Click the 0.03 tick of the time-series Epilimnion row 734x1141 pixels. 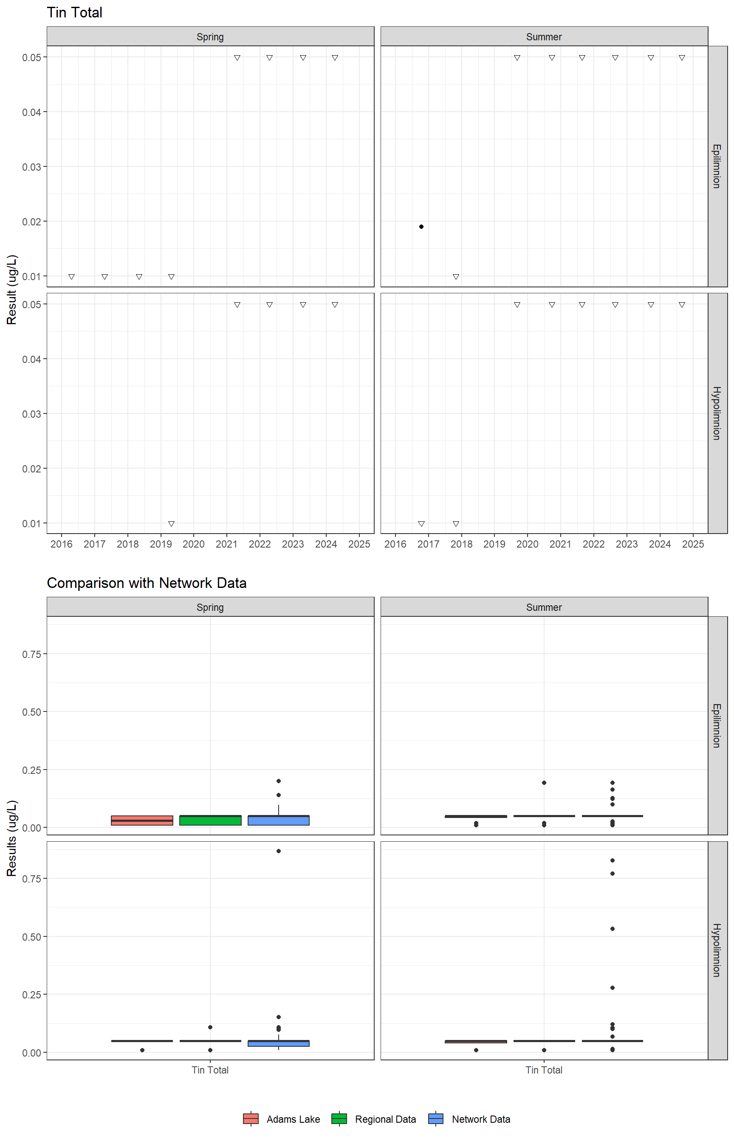point(31,167)
